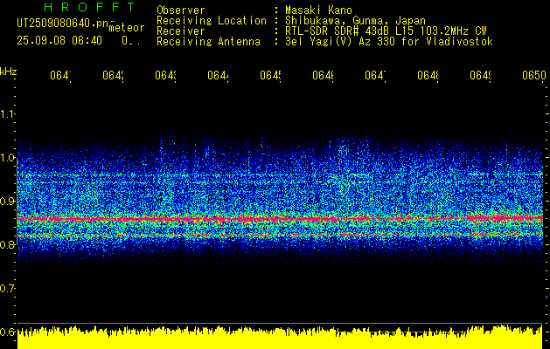The height and width of the screenshot is (349, 550).
Task: Click the 0.8 kHz axis label
Action: click(8, 244)
